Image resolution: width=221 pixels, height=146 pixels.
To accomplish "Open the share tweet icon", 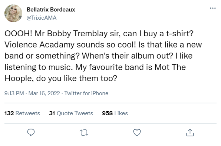I will (190, 133).
